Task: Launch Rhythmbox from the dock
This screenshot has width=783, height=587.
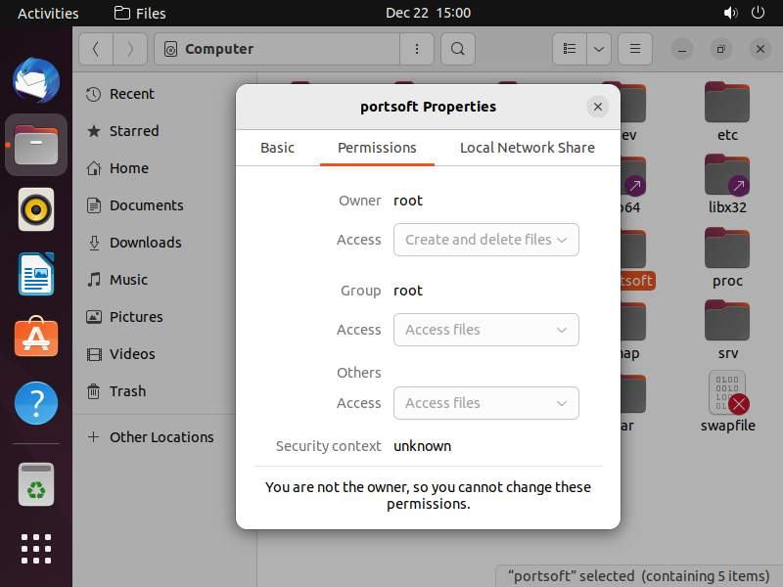Action: pyautogui.click(x=36, y=209)
